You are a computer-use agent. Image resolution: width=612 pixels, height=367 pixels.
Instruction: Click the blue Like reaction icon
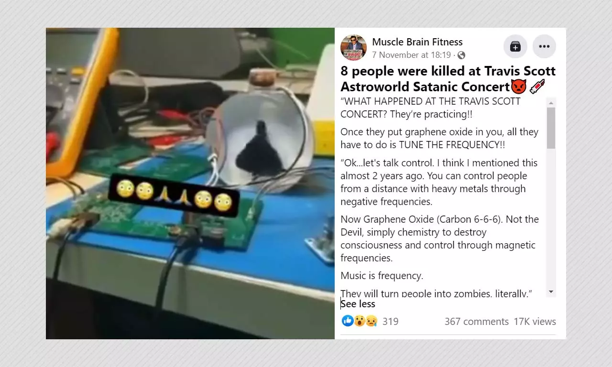point(348,321)
